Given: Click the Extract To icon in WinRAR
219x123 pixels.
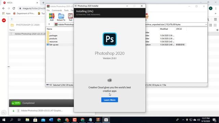Looking at the screenshot, I should [x=61, y=17].
